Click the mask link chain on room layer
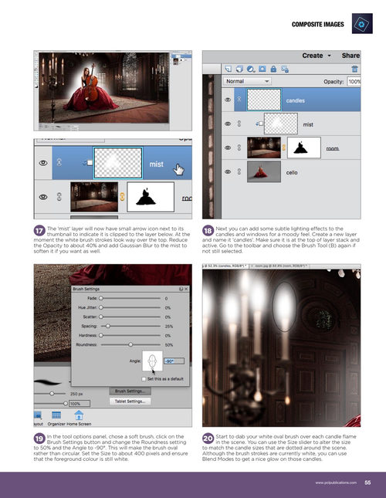The image size is (386, 498). [x=284, y=147]
